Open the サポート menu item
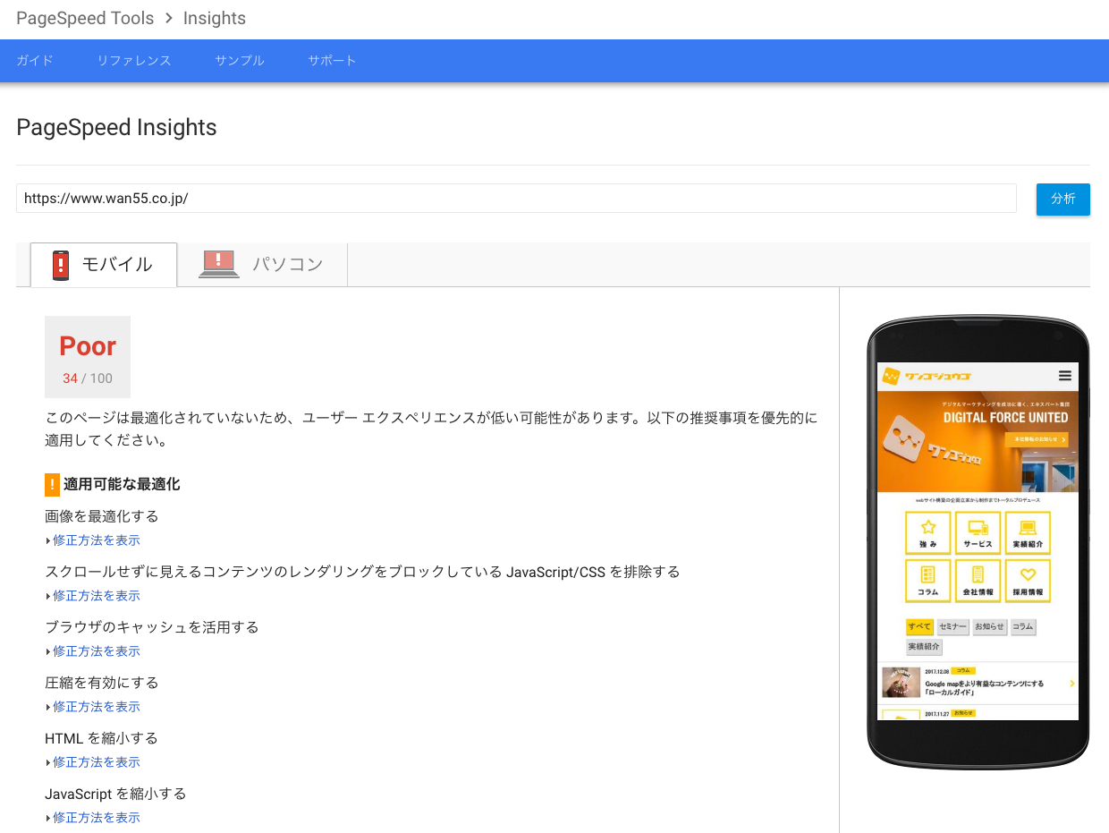This screenshot has height=833, width=1109. (332, 61)
